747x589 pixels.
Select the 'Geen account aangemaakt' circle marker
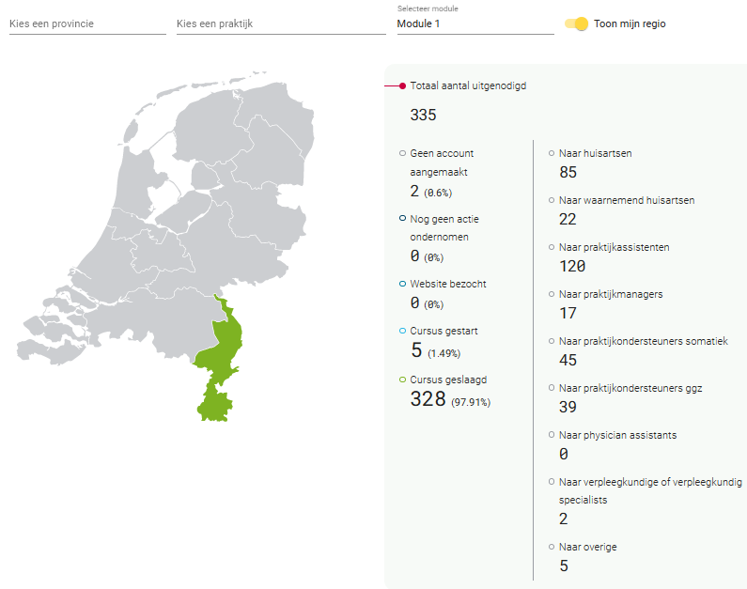(402, 153)
